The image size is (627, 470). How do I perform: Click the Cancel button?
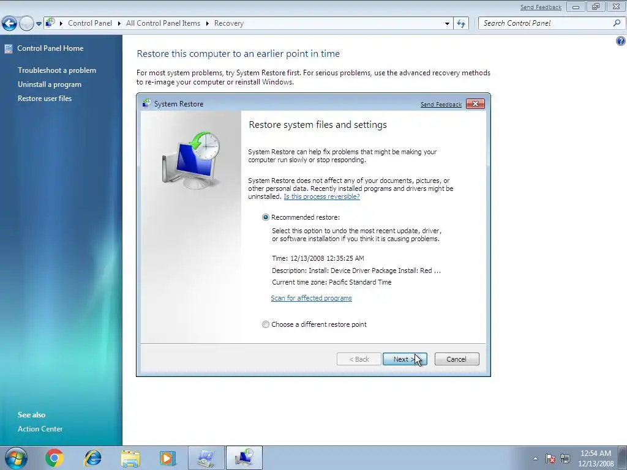[x=457, y=359]
